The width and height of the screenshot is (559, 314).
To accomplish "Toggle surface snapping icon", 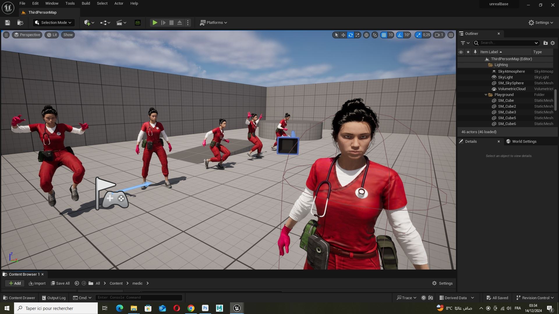I will point(375,35).
